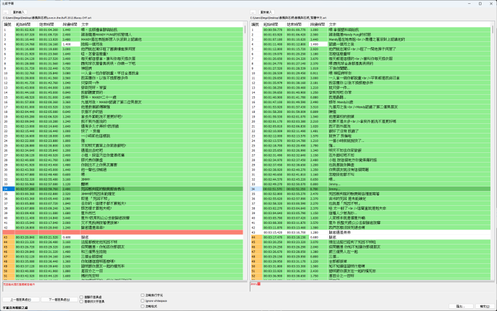The width and height of the screenshot is (497, 311).
Task: Click the right file path above the list
Action: 288,18
